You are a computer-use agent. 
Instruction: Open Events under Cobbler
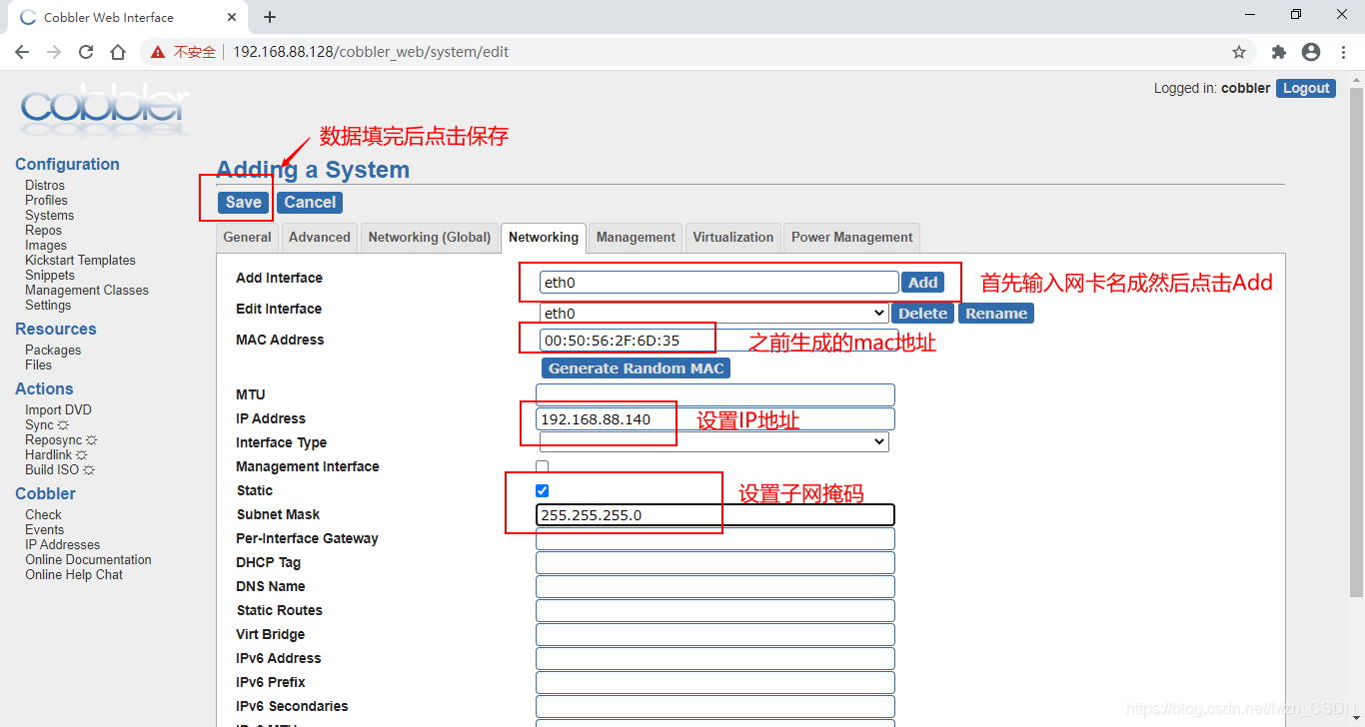[x=44, y=529]
